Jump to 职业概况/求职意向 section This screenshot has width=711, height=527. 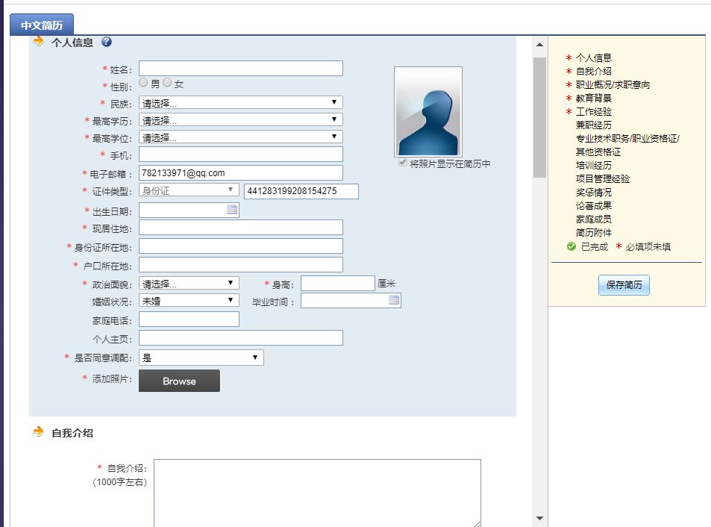point(613,85)
